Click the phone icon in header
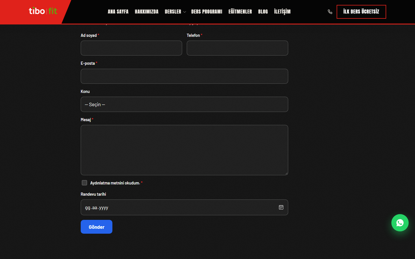 (x=330, y=12)
